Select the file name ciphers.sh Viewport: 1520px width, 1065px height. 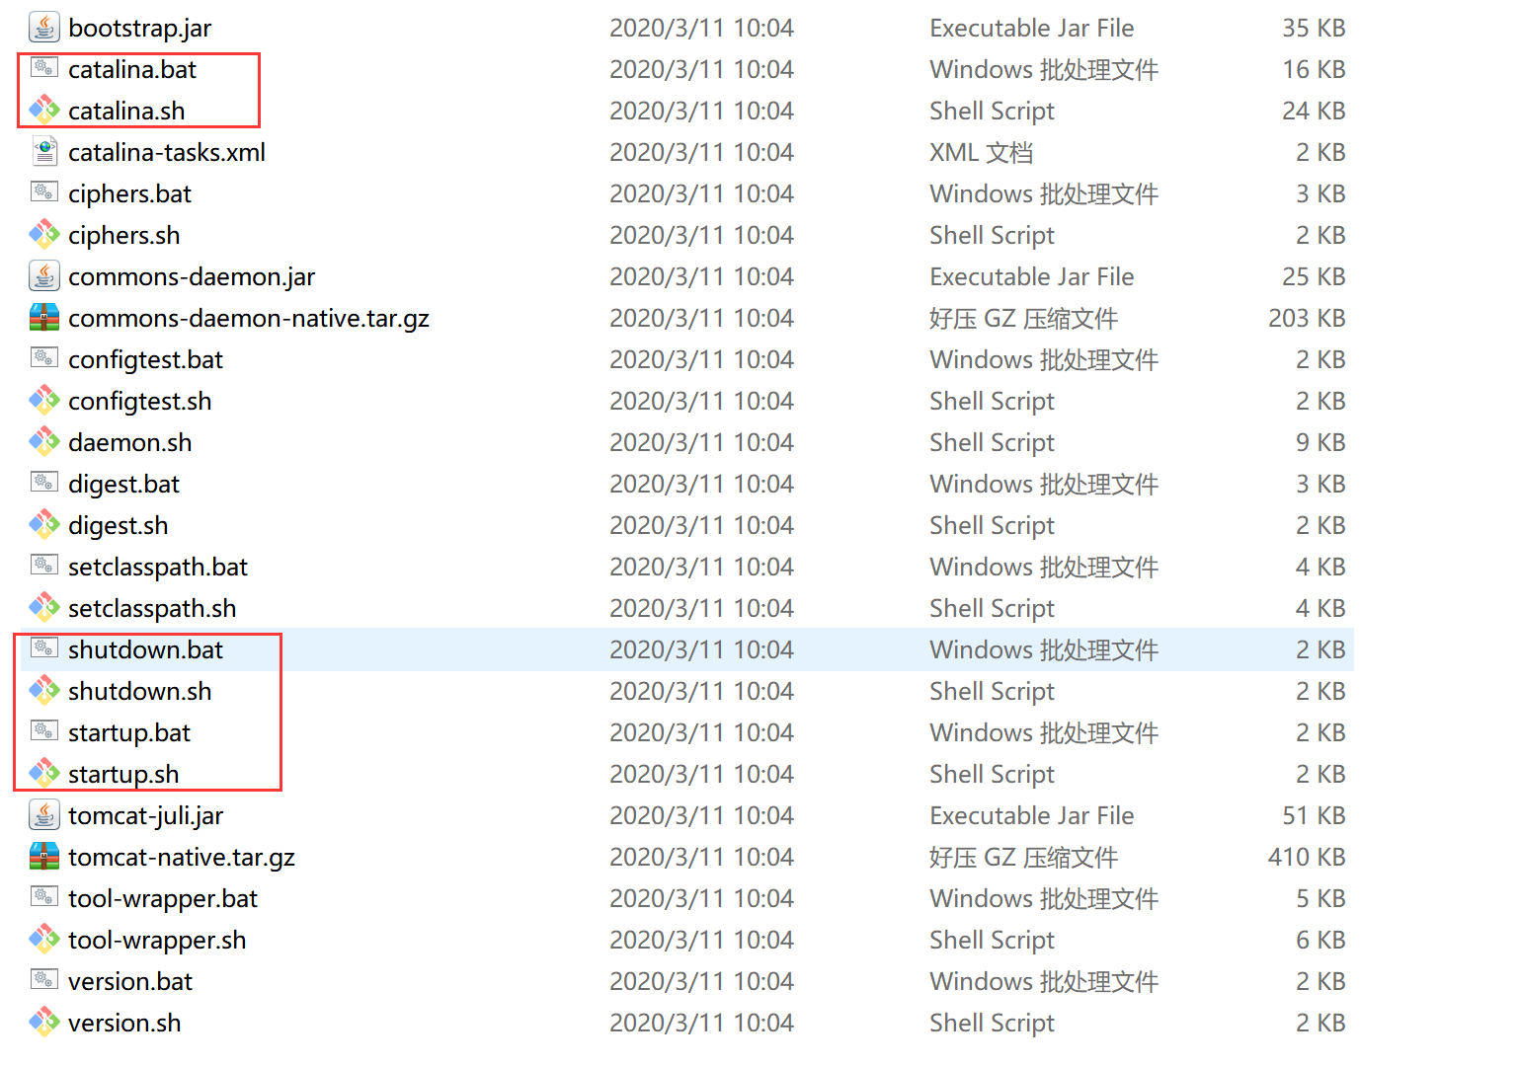[123, 235]
